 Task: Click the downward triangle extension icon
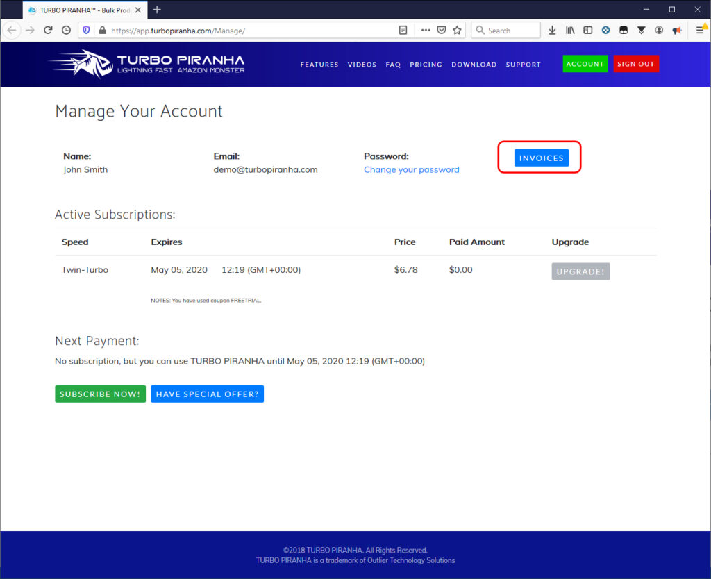[641, 31]
